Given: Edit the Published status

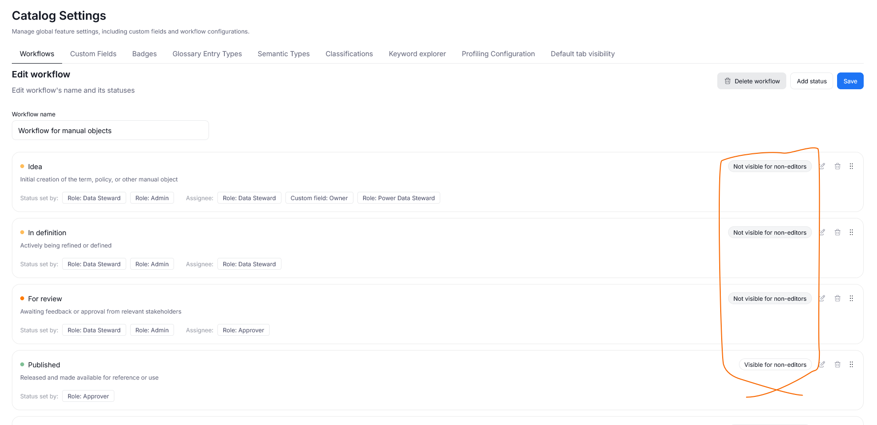Looking at the screenshot, I should pos(822,364).
